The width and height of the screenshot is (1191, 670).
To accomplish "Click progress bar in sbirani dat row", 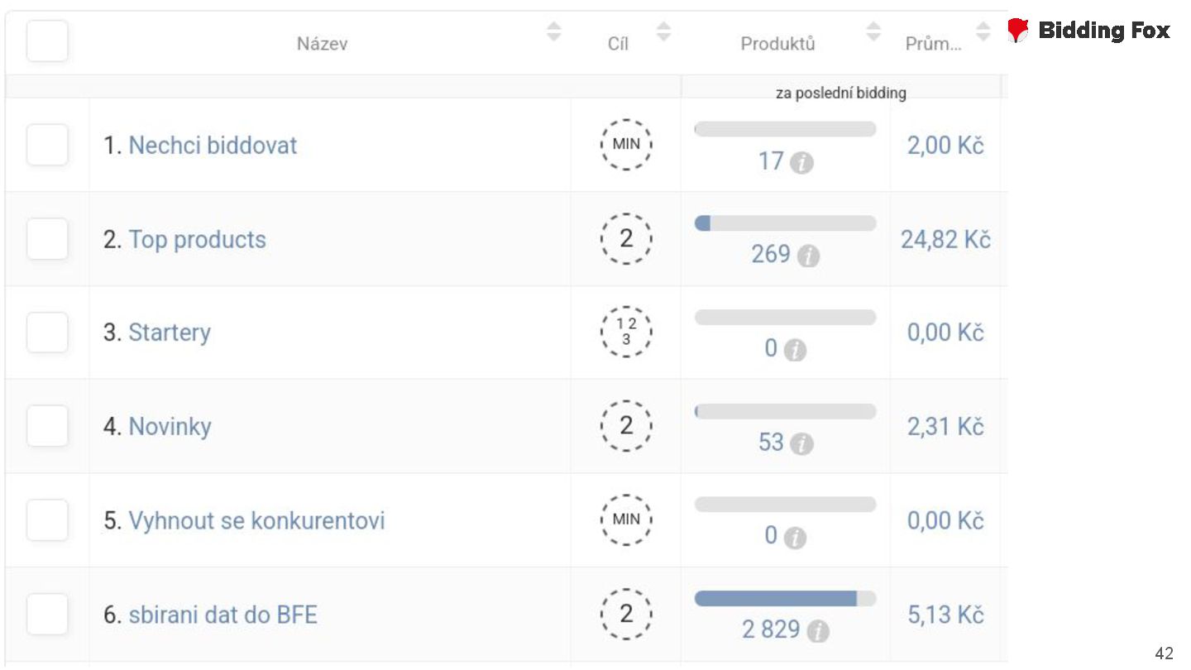I will point(785,599).
